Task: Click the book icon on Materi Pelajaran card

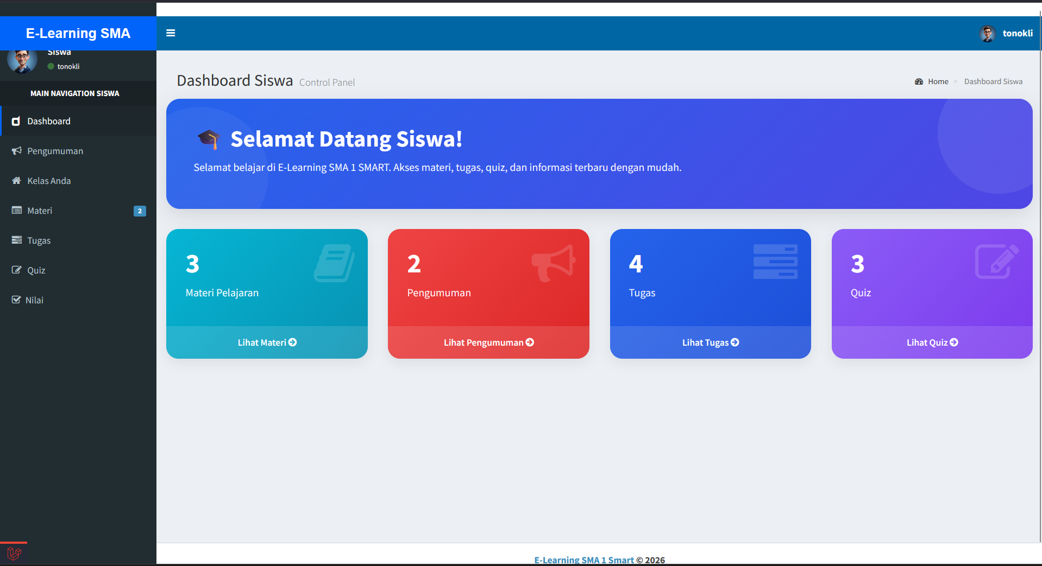Action: coord(334,263)
